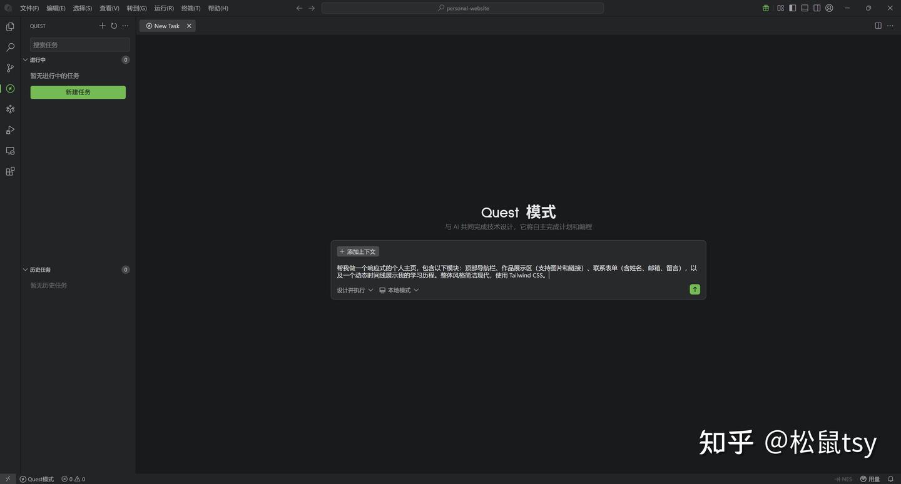The height and width of the screenshot is (484, 901).
Task: Open the 终端(T) menu
Action: 191,8
